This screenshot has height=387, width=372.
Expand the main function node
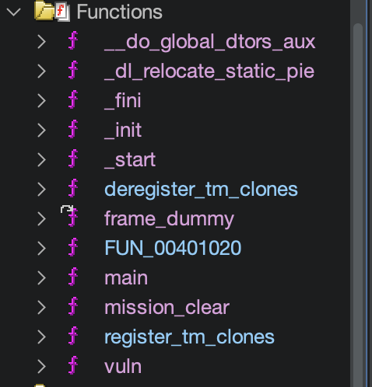click(42, 278)
